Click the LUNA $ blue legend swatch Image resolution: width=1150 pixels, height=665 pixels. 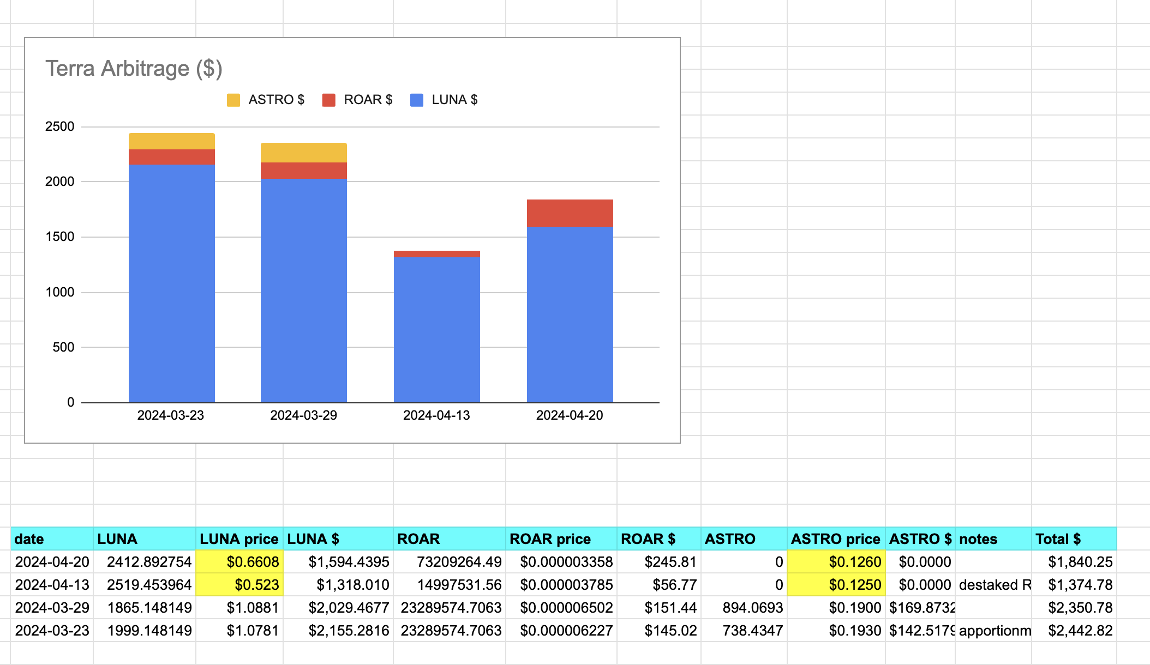pyautogui.click(x=417, y=100)
